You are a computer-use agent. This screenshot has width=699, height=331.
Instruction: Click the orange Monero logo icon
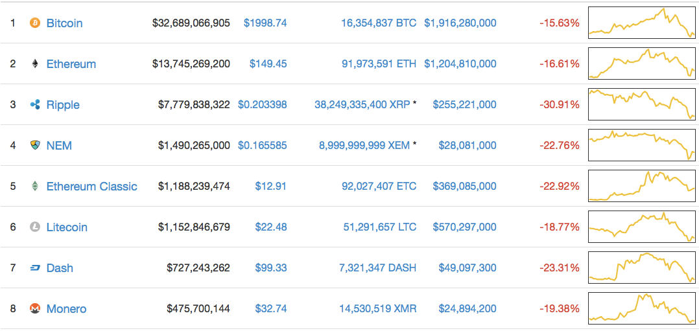35,309
